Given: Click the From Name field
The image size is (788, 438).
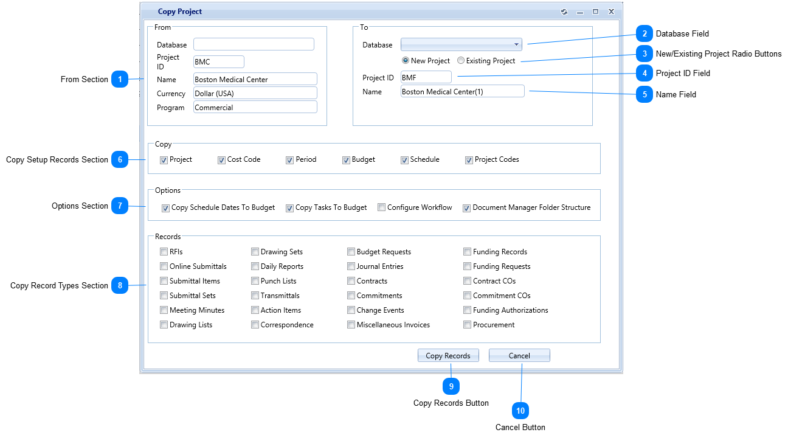Looking at the screenshot, I should coord(255,79).
